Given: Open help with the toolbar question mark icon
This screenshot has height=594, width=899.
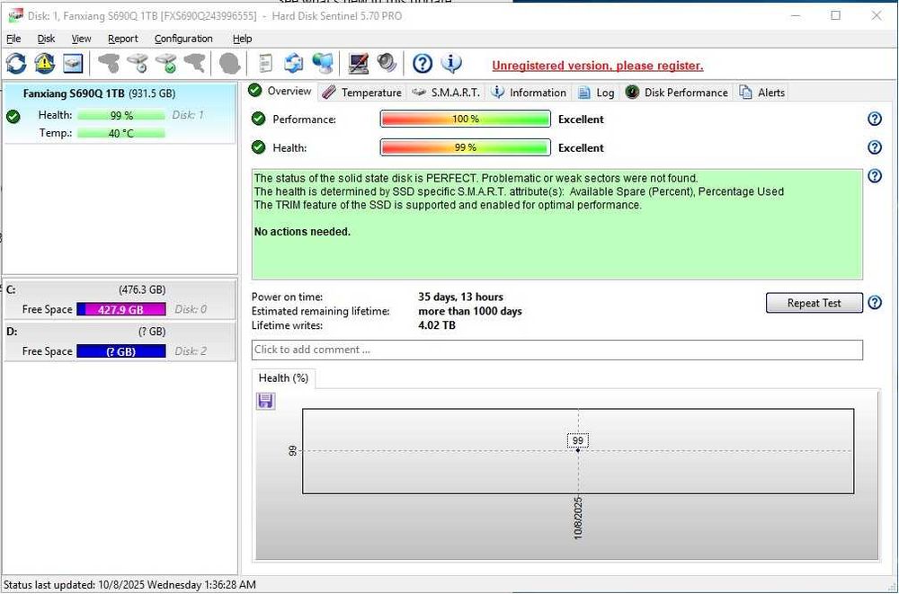Looking at the screenshot, I should pyautogui.click(x=423, y=63).
